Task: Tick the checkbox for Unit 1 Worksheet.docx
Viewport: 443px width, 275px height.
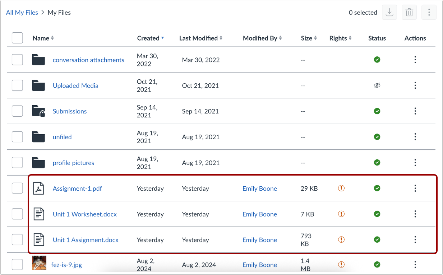Action: tap(17, 214)
